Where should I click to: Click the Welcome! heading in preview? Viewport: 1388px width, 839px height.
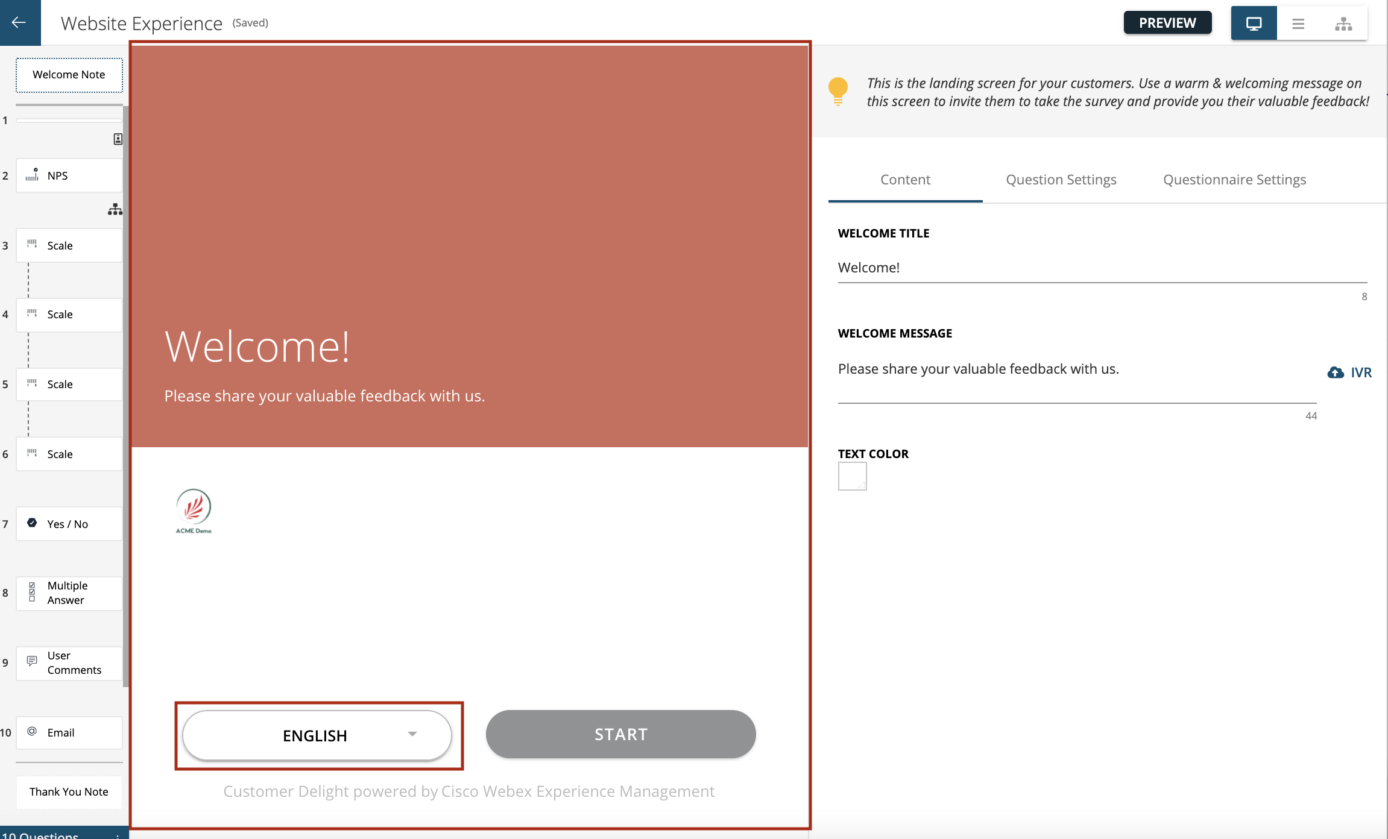point(257,347)
